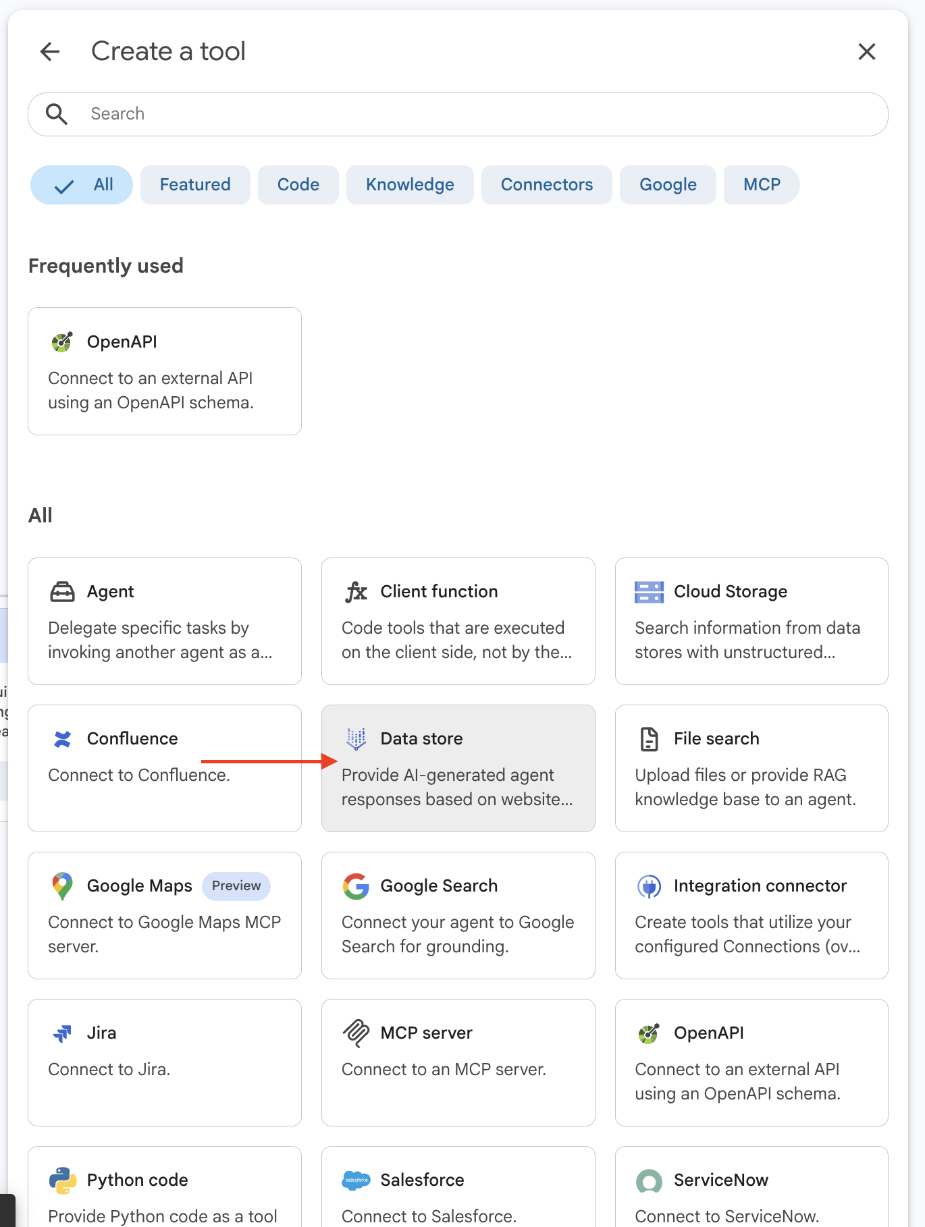The height and width of the screenshot is (1227, 925).
Task: Click the Jira card title
Action: tap(101, 1033)
